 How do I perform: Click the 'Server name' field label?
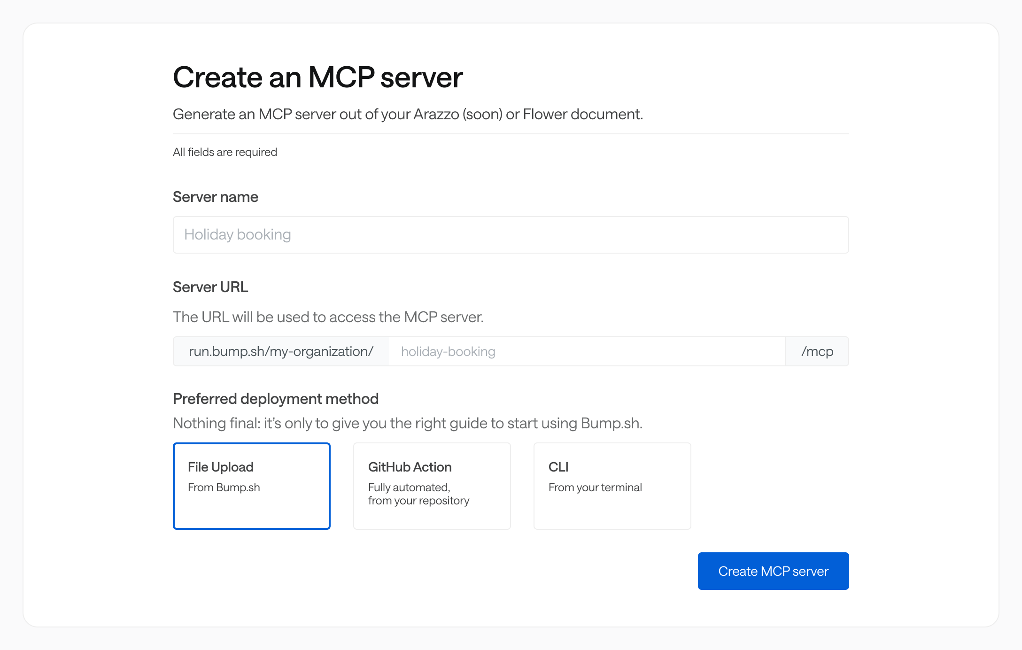pyautogui.click(x=215, y=197)
